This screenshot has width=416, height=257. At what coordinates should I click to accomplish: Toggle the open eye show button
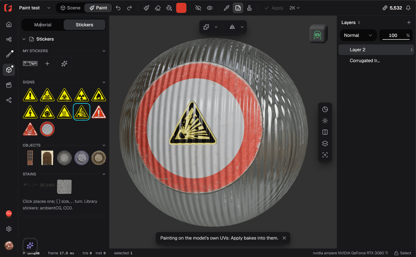(210, 8)
